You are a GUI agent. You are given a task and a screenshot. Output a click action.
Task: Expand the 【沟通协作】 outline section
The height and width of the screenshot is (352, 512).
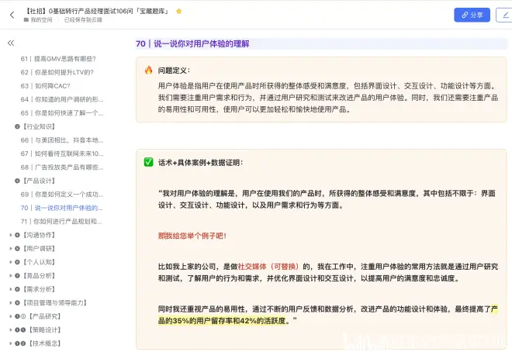point(9,235)
